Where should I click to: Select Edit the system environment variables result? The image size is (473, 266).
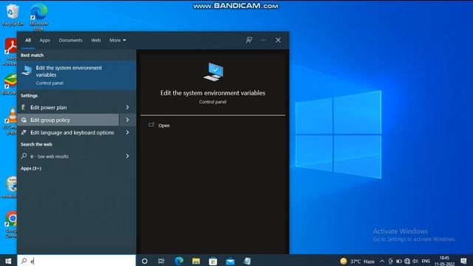click(76, 75)
